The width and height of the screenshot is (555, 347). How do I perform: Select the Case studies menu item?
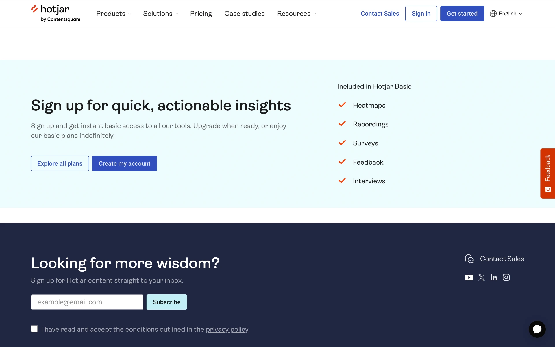coord(245,13)
